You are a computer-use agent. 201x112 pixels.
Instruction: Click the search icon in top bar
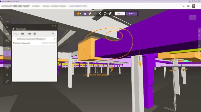[183, 6]
